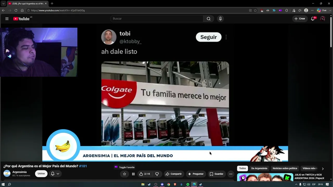
Task: Open the Crear button
Action: (300, 19)
